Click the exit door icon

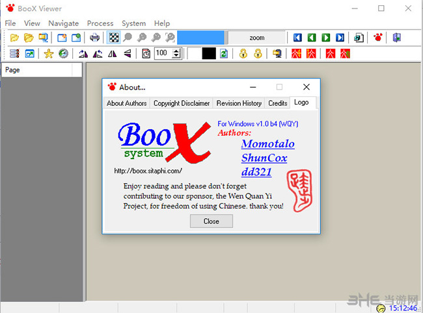397,38
